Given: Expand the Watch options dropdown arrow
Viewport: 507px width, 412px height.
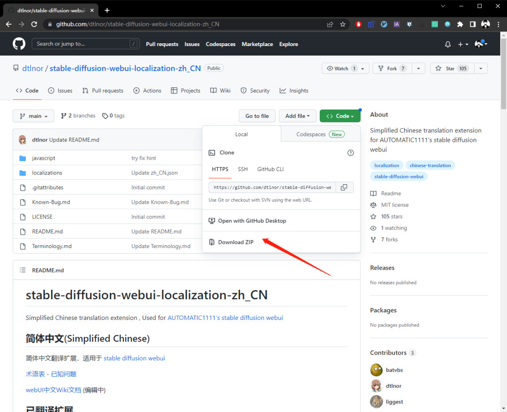Looking at the screenshot, I should (362, 69).
